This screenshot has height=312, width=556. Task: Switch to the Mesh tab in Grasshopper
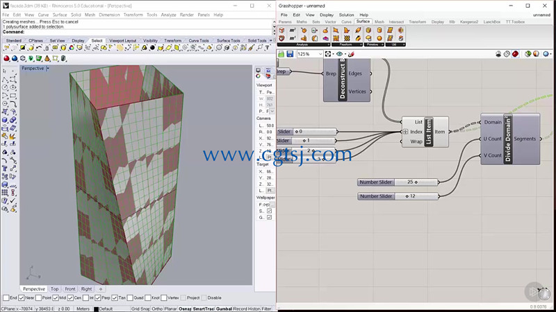tap(379, 22)
